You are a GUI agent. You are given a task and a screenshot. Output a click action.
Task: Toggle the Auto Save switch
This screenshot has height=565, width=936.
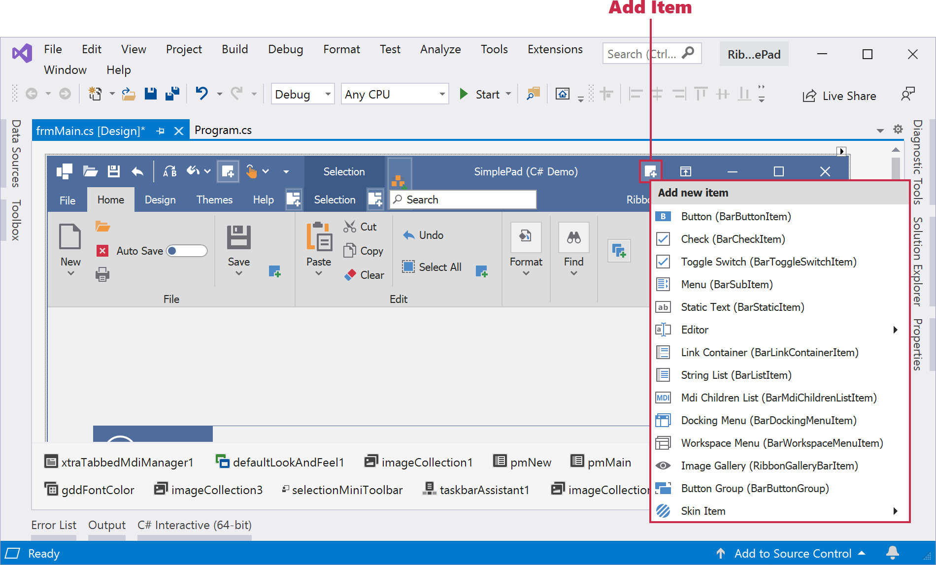[x=187, y=251]
